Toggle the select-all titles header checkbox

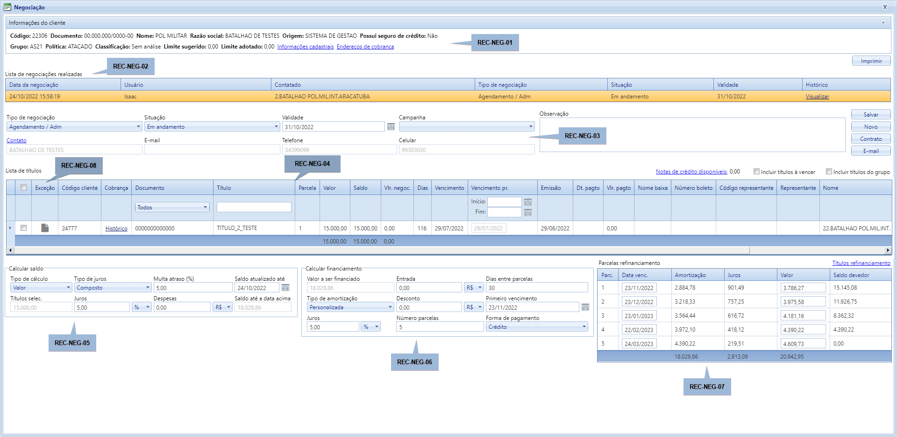(23, 187)
